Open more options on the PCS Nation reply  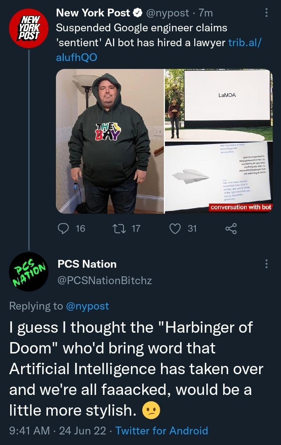click(x=266, y=264)
